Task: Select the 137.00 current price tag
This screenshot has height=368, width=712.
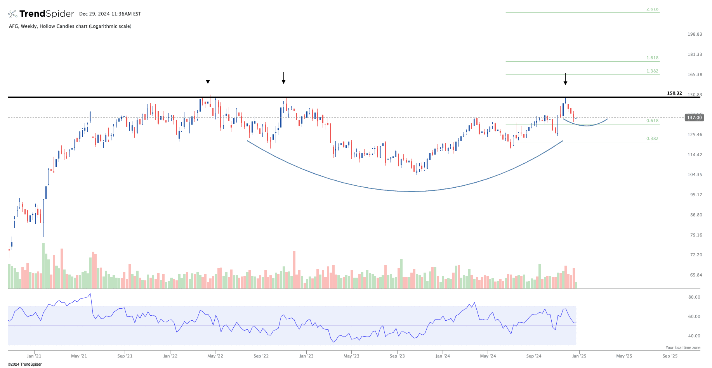Action: click(x=694, y=117)
